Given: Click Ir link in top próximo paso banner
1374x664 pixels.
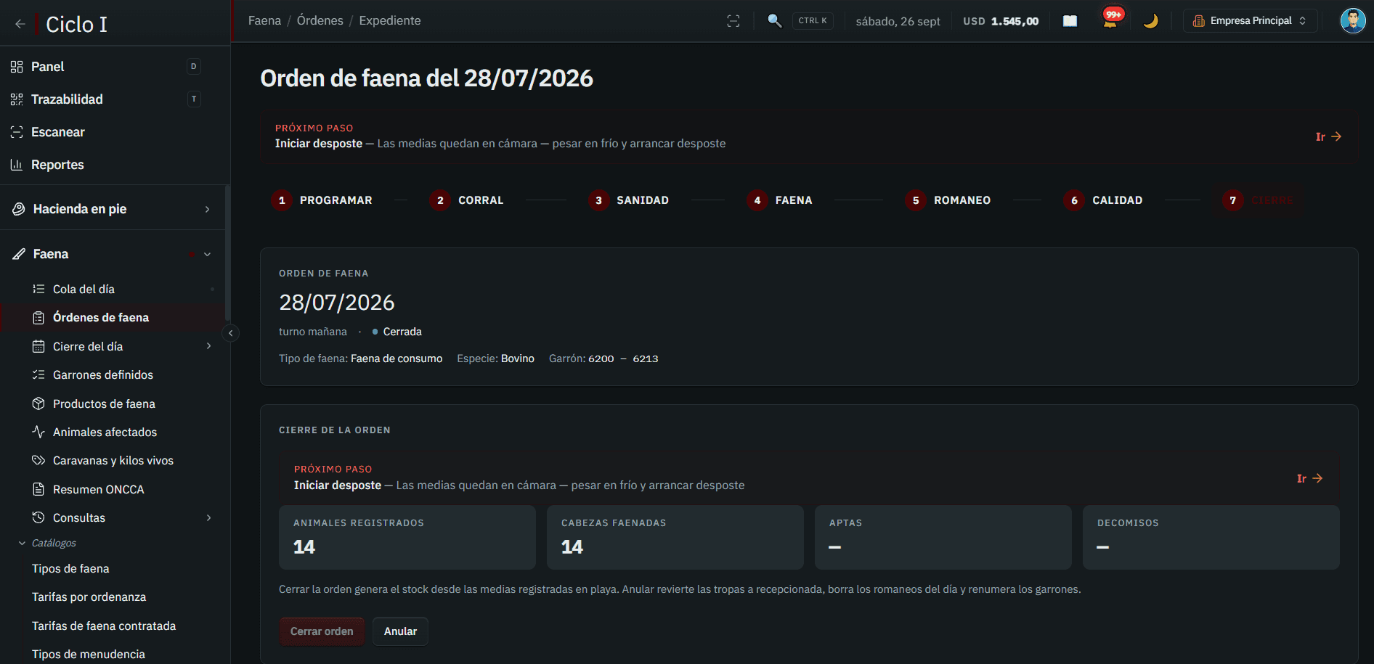Looking at the screenshot, I should [x=1328, y=136].
